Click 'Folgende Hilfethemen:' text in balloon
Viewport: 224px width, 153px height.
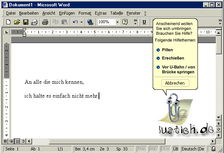[175, 40]
